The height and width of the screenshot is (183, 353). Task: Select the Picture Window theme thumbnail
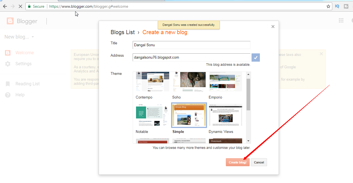tap(152, 141)
